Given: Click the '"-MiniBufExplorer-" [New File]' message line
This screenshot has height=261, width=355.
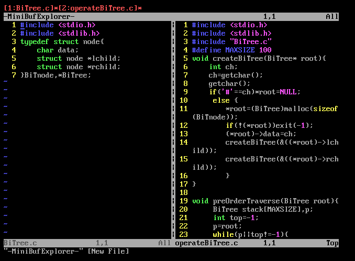Looking at the screenshot, I should pos(66,251).
